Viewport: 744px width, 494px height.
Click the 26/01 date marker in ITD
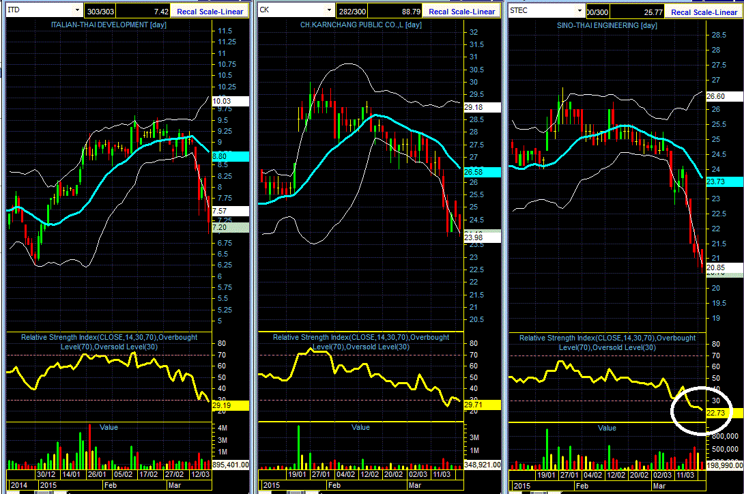click(x=97, y=474)
